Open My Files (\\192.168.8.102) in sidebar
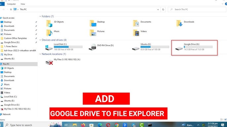The height and width of the screenshot is (127, 227). [x=17, y=109]
